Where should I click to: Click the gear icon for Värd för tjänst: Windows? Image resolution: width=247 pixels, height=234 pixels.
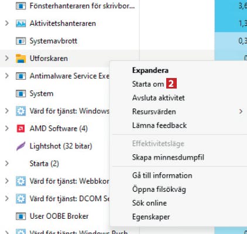20,111
